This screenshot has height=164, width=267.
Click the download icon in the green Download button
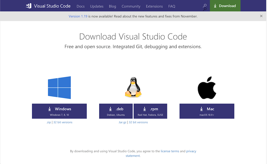click(215, 6)
